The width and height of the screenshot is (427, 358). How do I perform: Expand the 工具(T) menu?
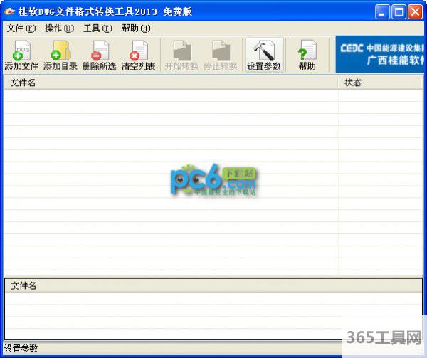pyautogui.click(x=97, y=28)
